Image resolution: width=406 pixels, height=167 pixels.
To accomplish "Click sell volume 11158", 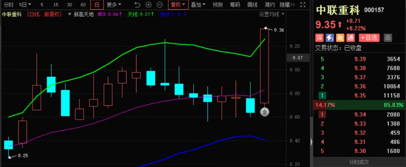I will [x=391, y=96].
